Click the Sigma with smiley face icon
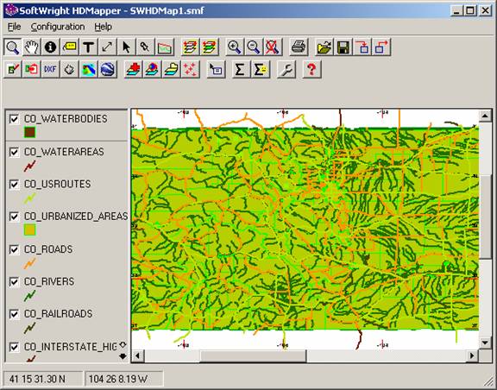This screenshot has width=497, height=390. click(x=261, y=69)
